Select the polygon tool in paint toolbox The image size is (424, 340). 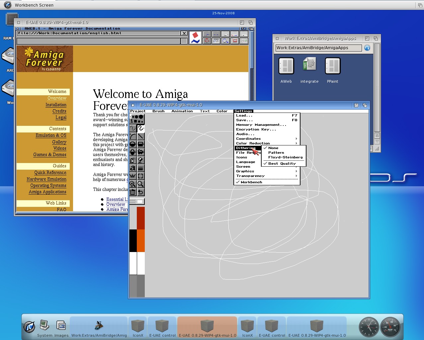[x=141, y=152]
